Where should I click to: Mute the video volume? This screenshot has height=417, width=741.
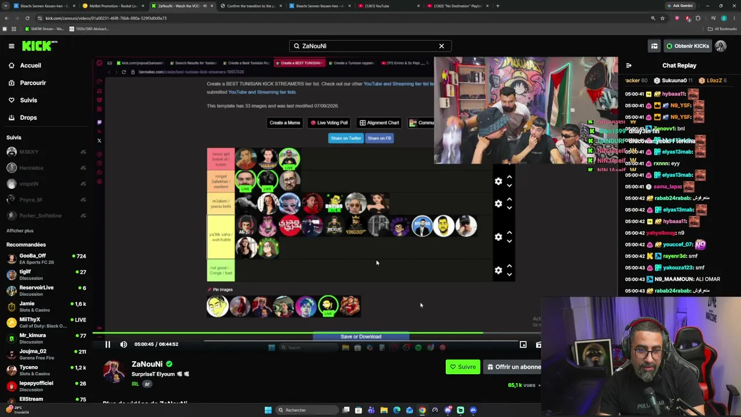click(x=123, y=345)
